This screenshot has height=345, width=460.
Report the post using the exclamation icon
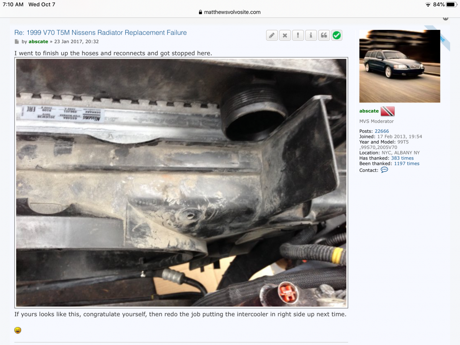[298, 35]
